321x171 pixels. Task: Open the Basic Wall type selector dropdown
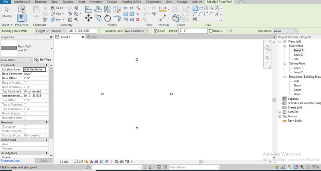[x=51, y=48]
